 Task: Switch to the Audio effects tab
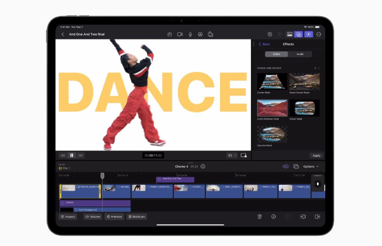[x=300, y=54]
